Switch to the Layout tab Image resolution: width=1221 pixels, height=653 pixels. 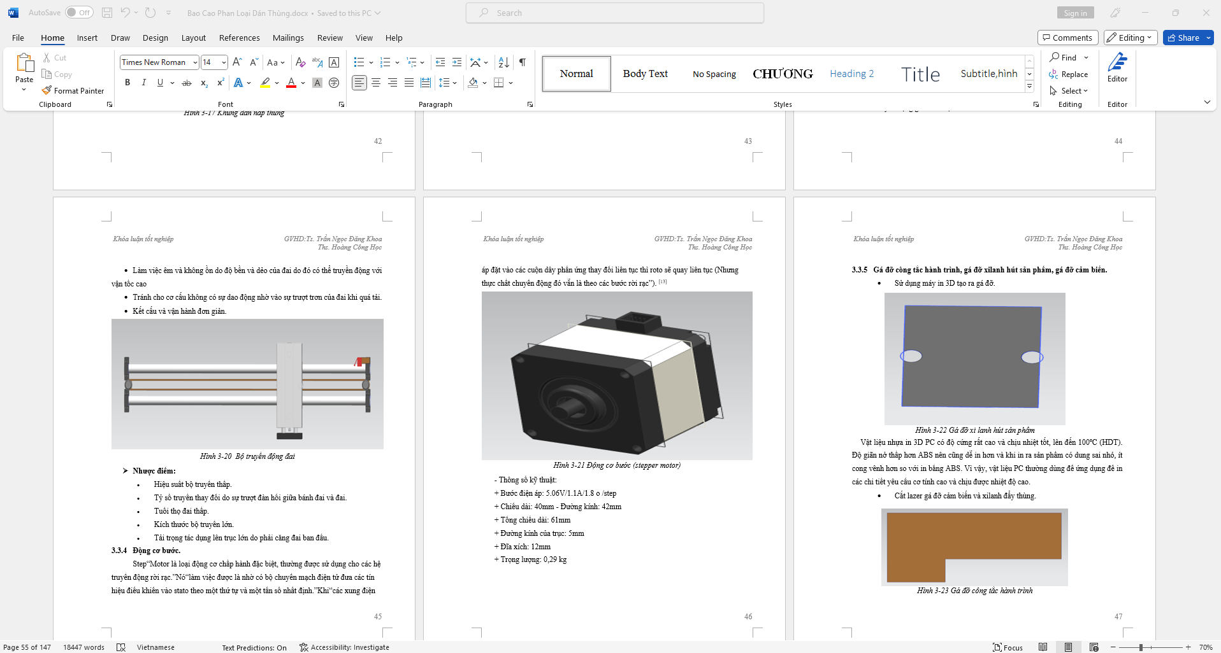click(x=193, y=38)
